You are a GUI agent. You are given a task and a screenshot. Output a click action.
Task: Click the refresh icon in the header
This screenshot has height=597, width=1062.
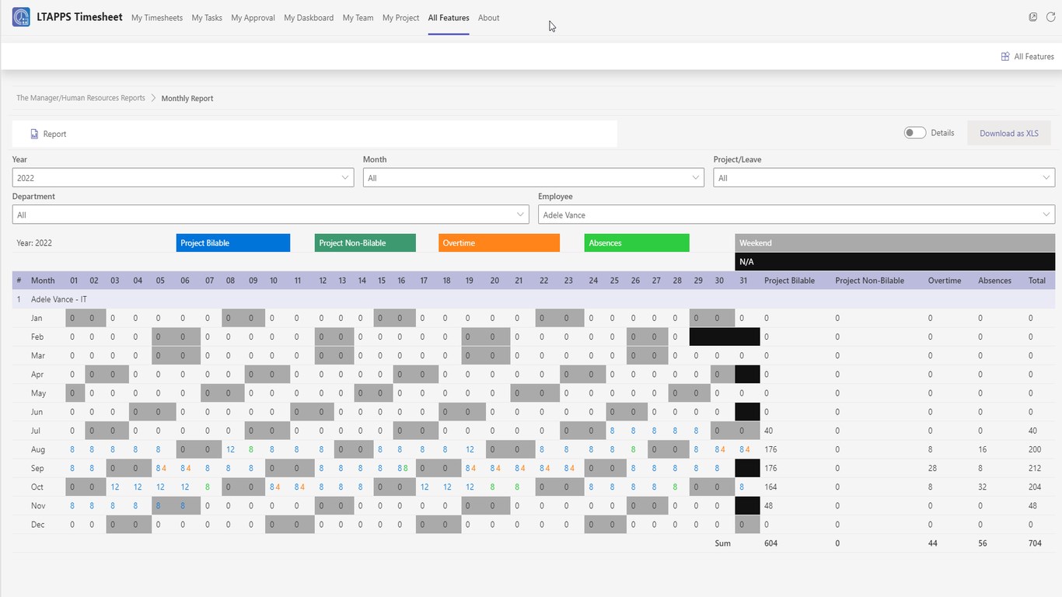point(1051,17)
